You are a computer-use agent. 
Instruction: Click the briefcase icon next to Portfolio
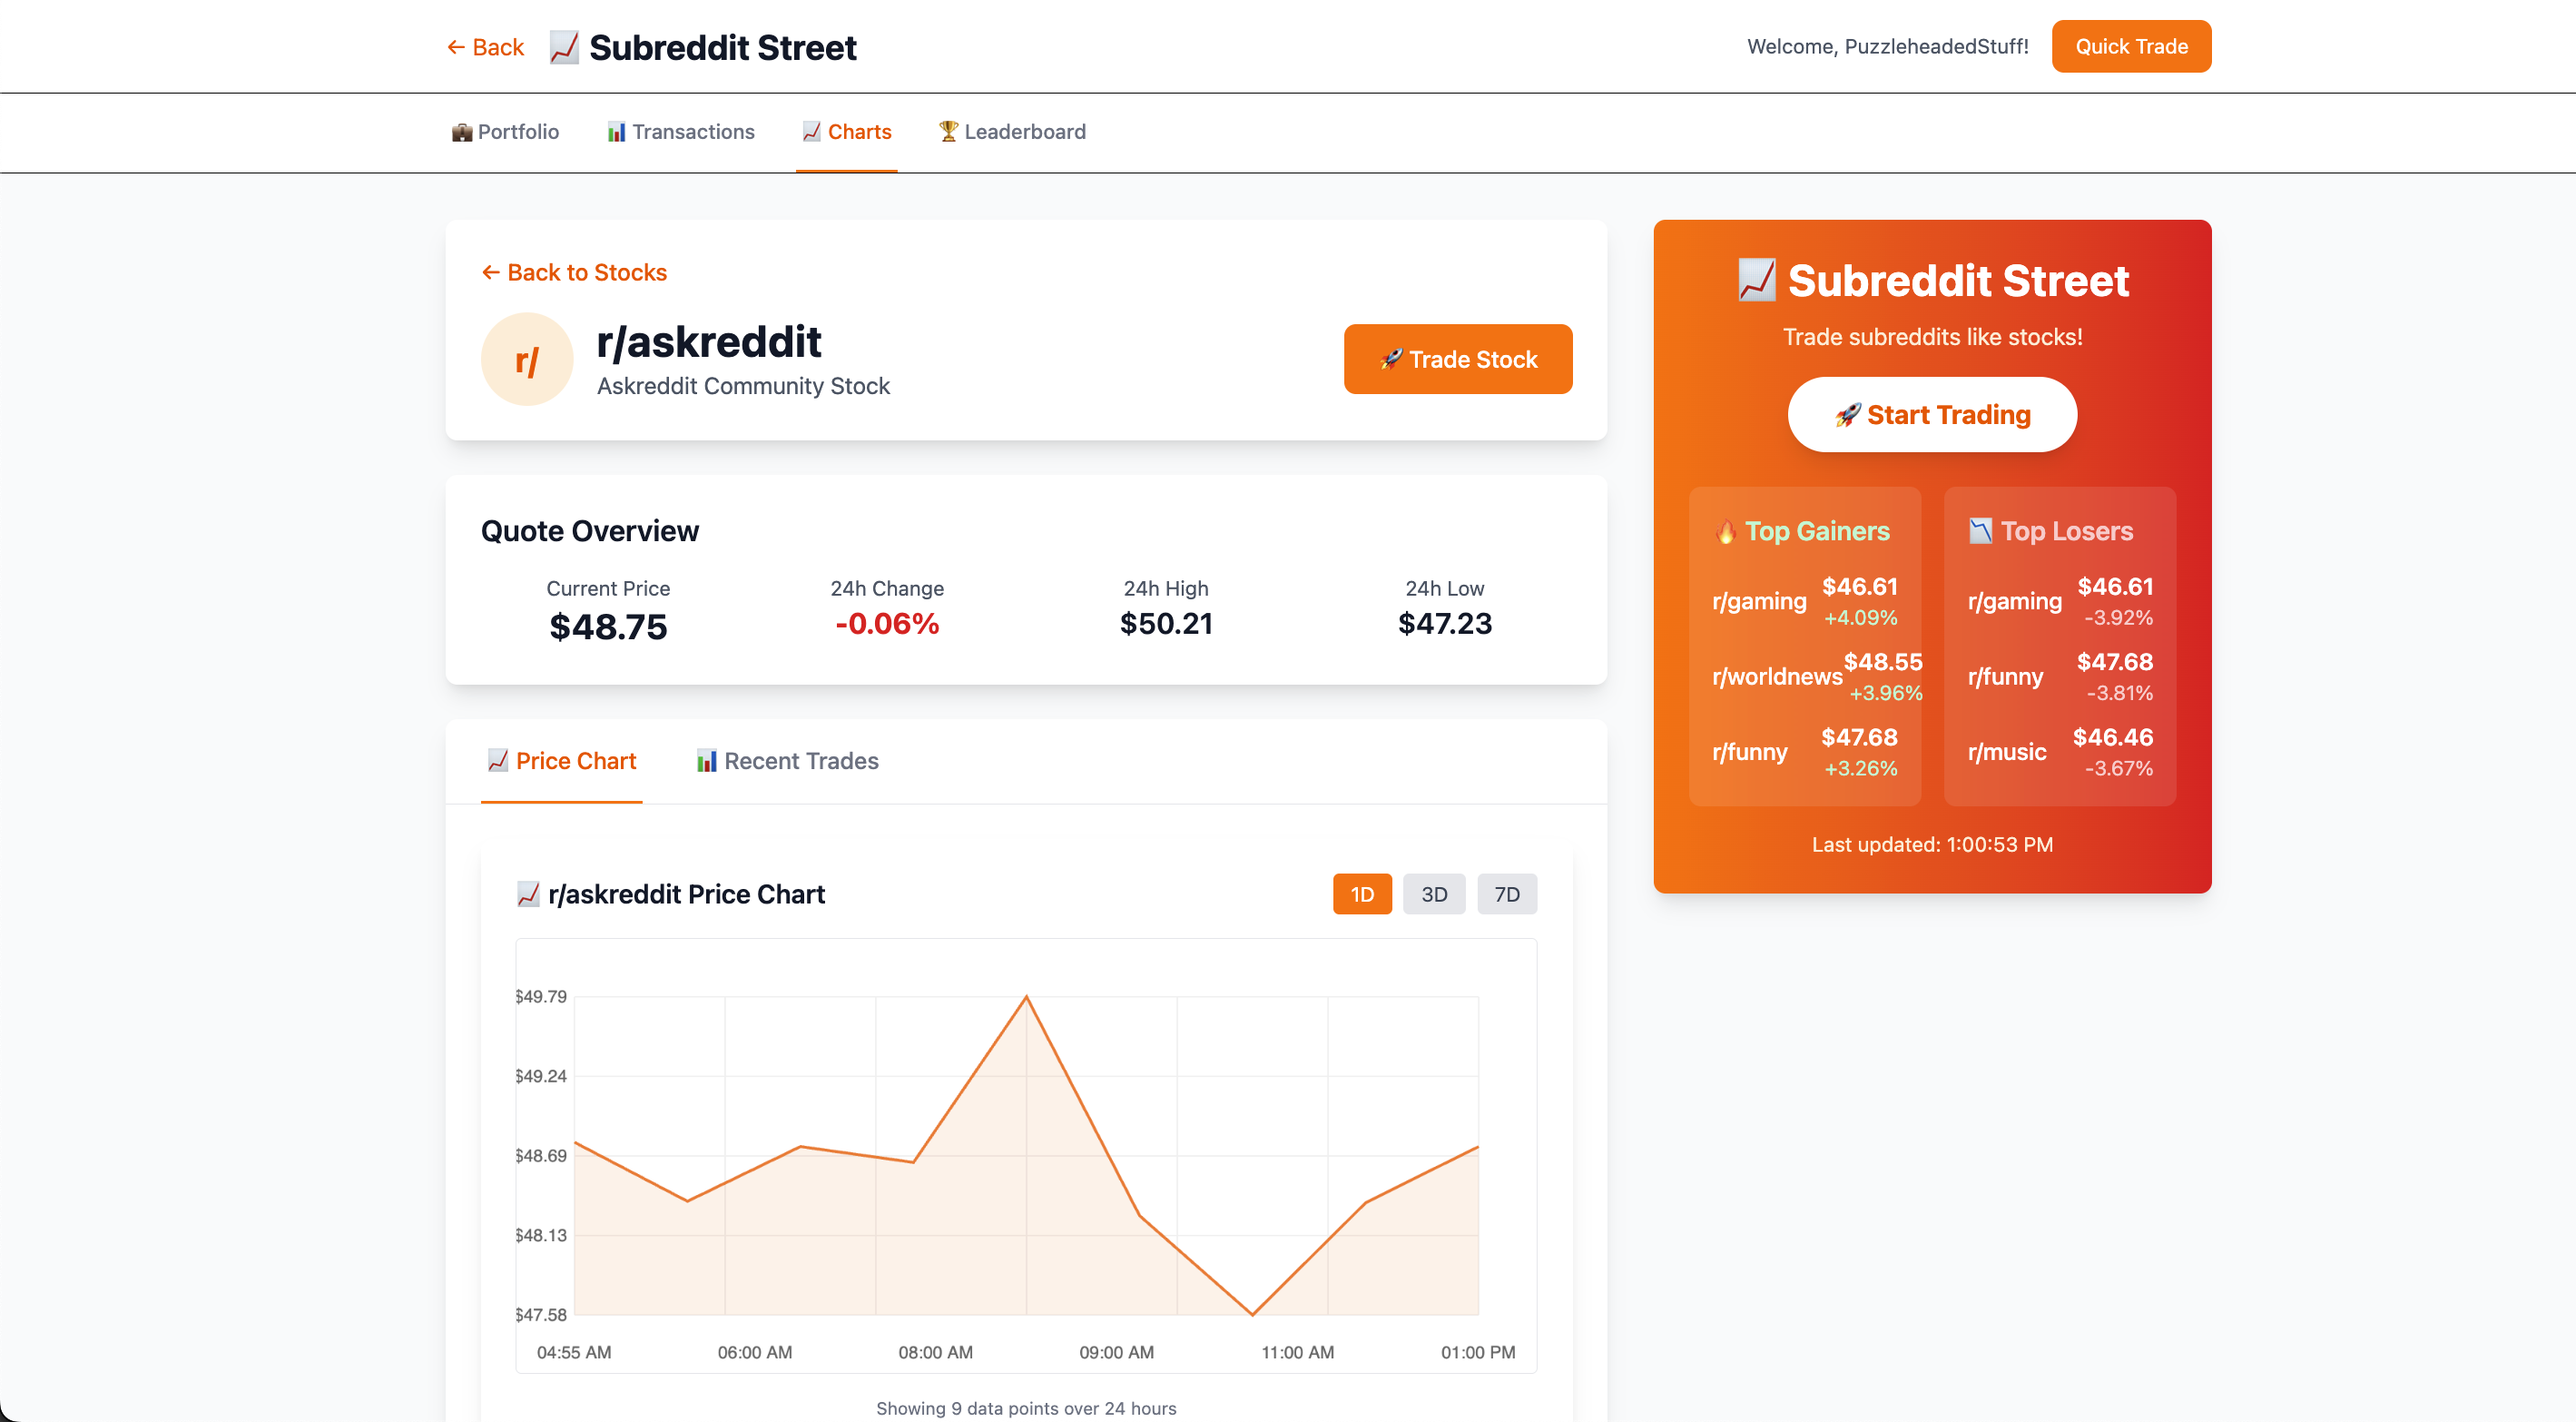tap(461, 132)
